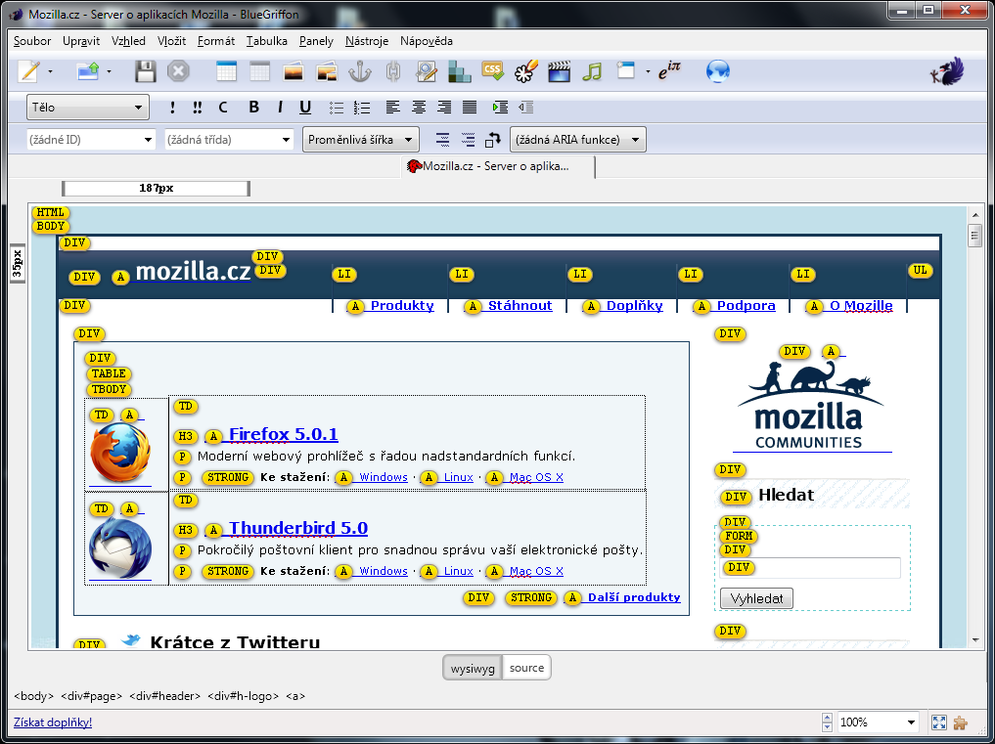Toggle bold formatting

coord(253,108)
